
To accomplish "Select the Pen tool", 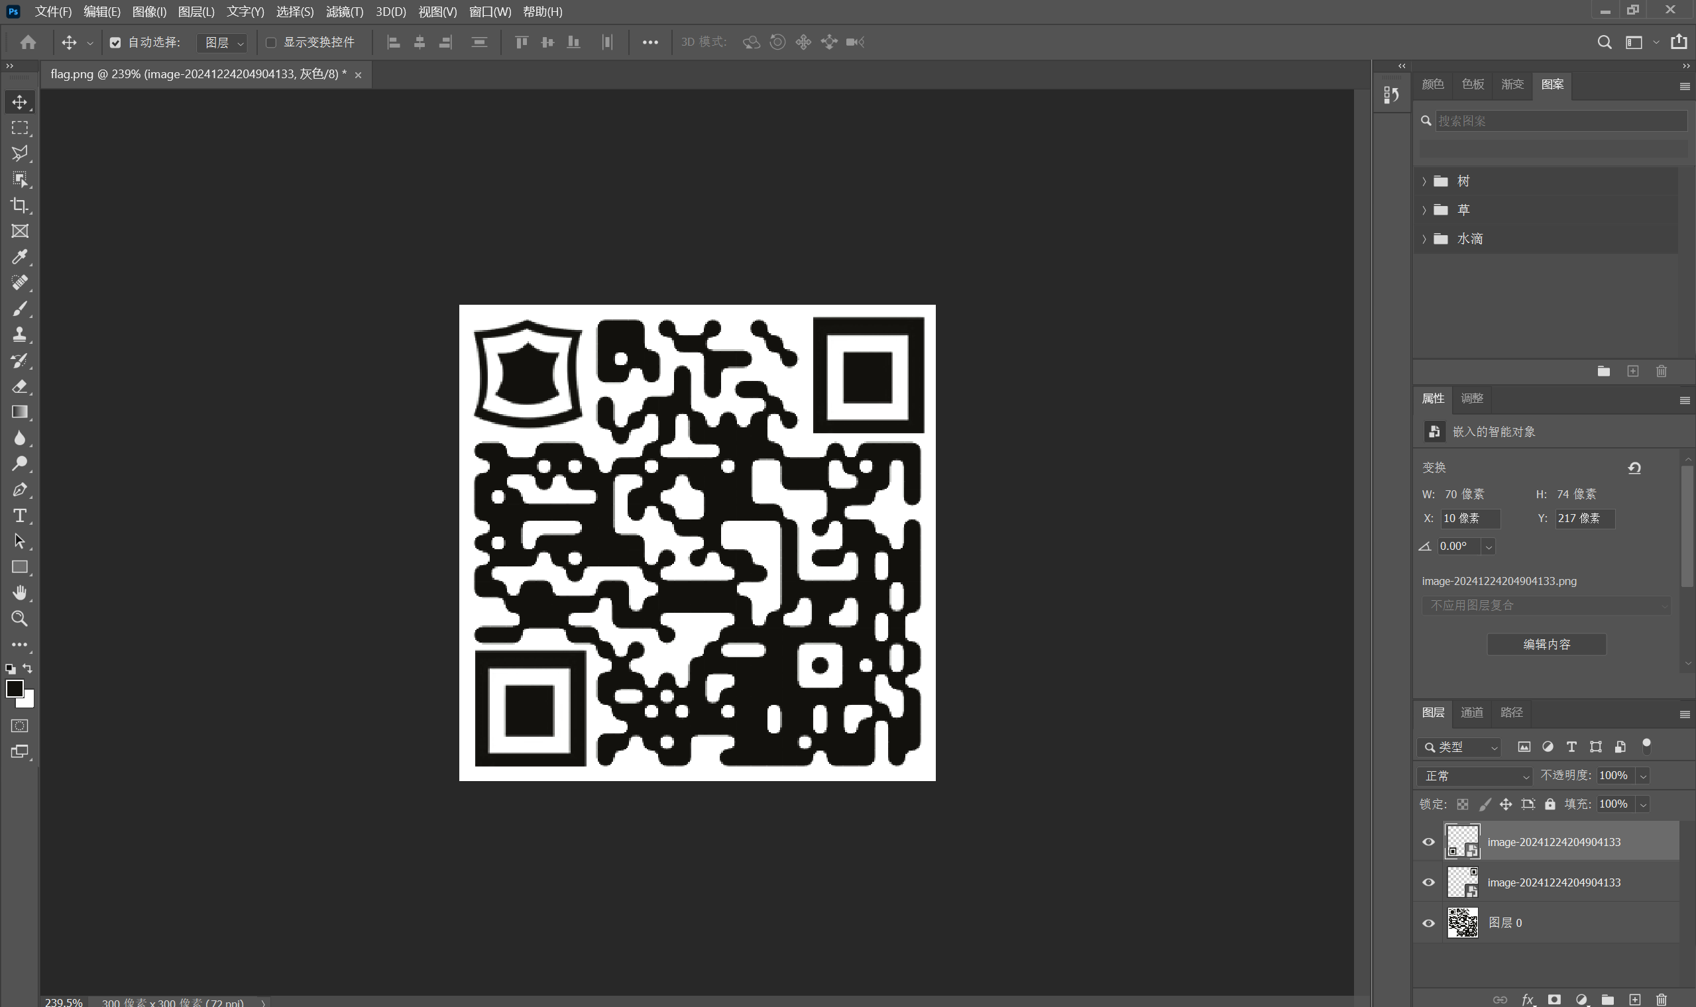I will 20,489.
